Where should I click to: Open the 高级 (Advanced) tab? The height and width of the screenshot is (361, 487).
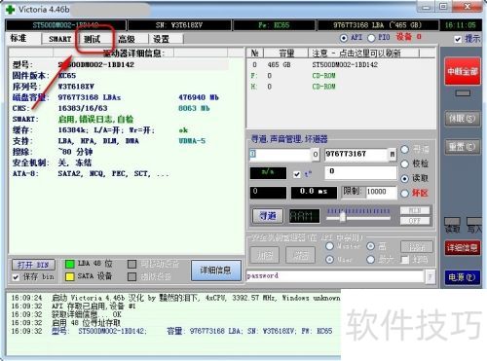pos(127,39)
